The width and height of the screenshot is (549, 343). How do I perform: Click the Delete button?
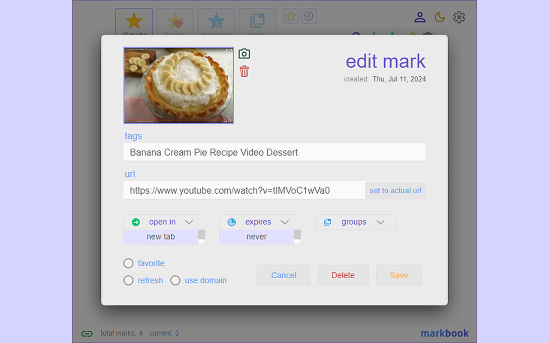point(343,275)
